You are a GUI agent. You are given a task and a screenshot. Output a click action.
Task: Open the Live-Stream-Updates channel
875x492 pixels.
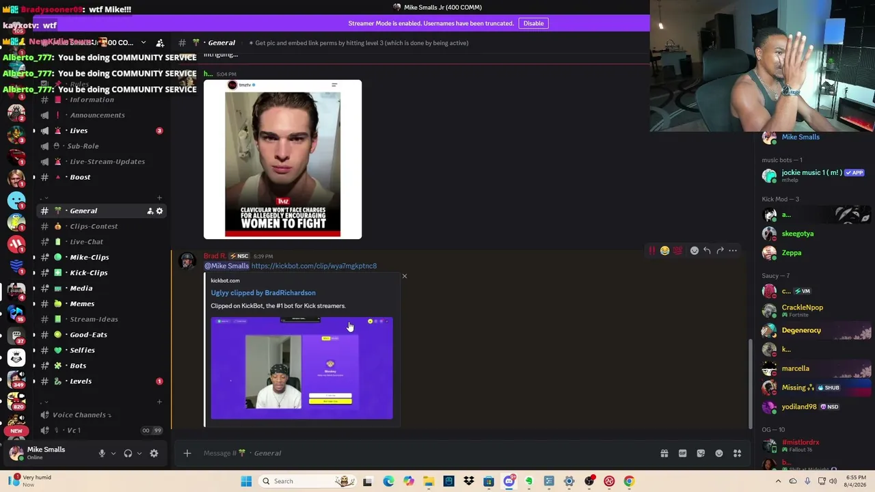coord(107,162)
